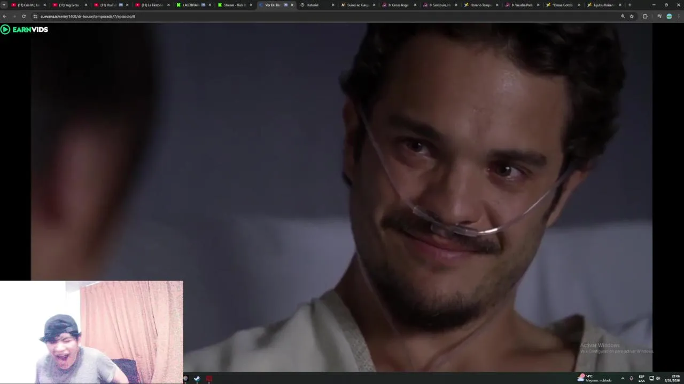Screen dimensions: 684x384
Task: Go back to the previous page
Action: [x=5, y=17]
